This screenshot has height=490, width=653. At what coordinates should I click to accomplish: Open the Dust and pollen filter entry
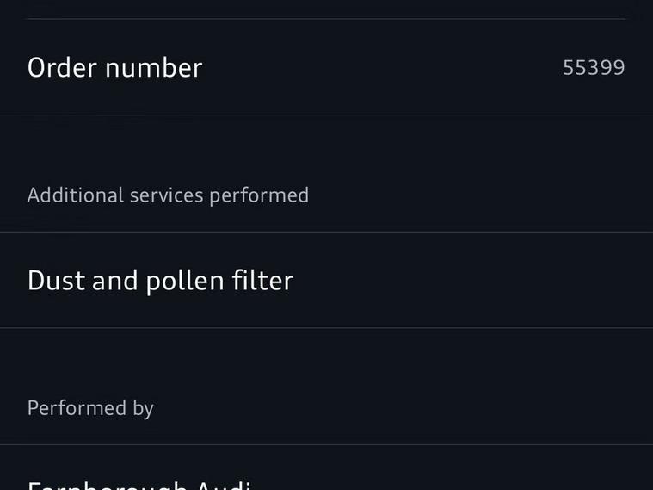pyautogui.click(x=160, y=281)
